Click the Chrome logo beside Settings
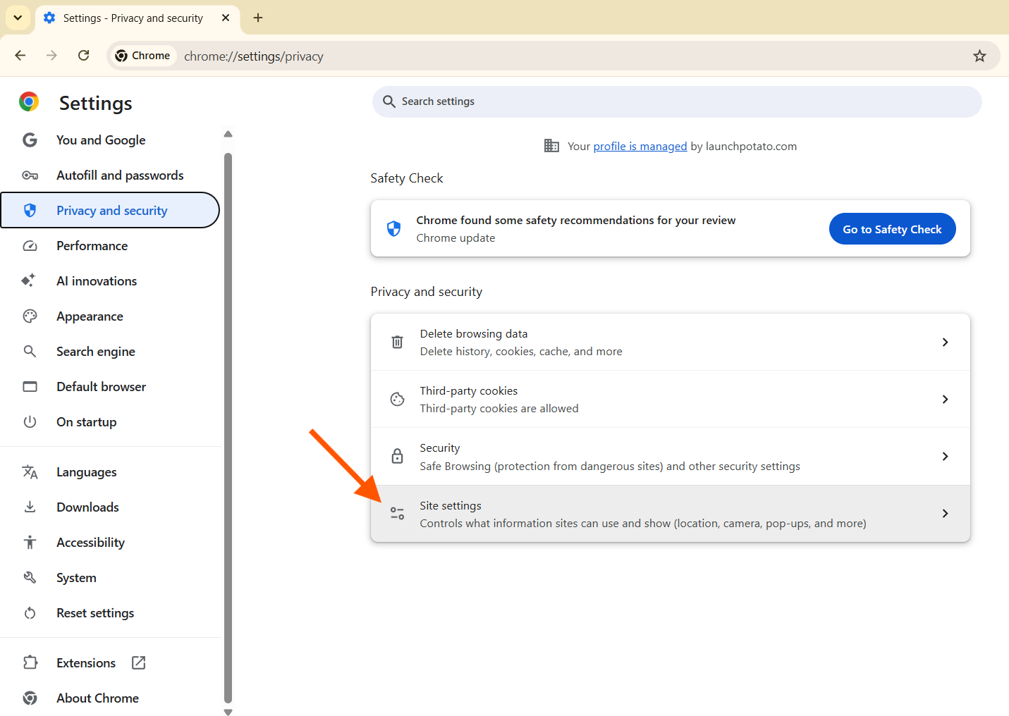The height and width of the screenshot is (716, 1009). 29,102
